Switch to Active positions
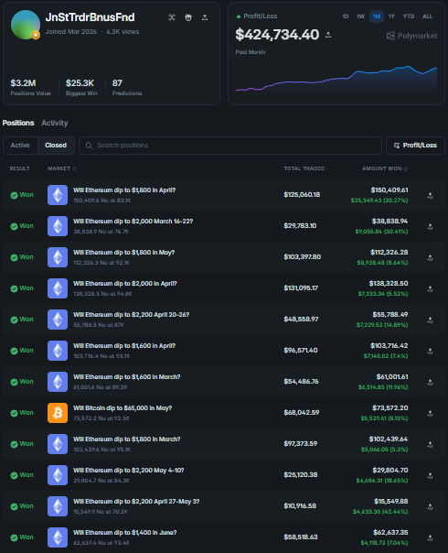Viewport: 448px width, 553px height. coord(20,146)
